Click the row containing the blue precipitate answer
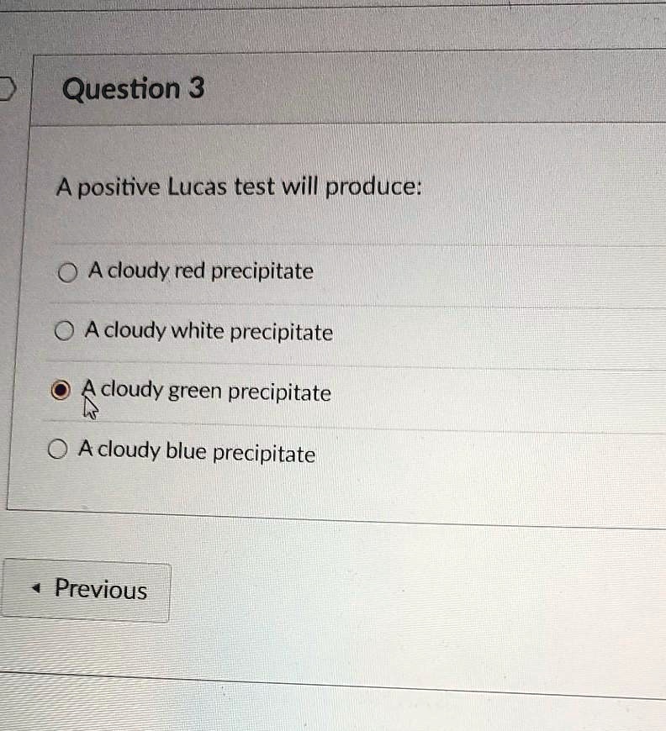The width and height of the screenshot is (666, 731). point(252,451)
